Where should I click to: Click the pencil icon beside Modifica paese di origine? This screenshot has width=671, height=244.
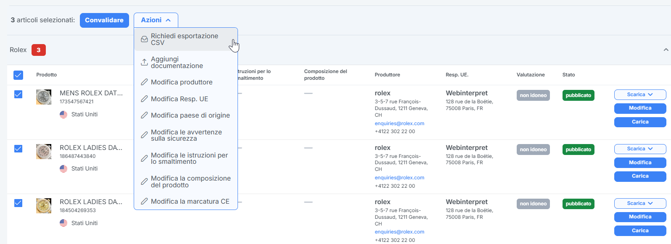point(144,115)
